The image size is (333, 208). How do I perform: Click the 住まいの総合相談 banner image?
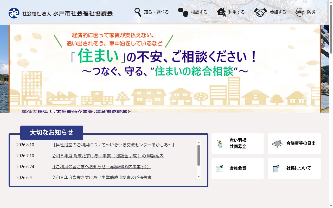165,69
